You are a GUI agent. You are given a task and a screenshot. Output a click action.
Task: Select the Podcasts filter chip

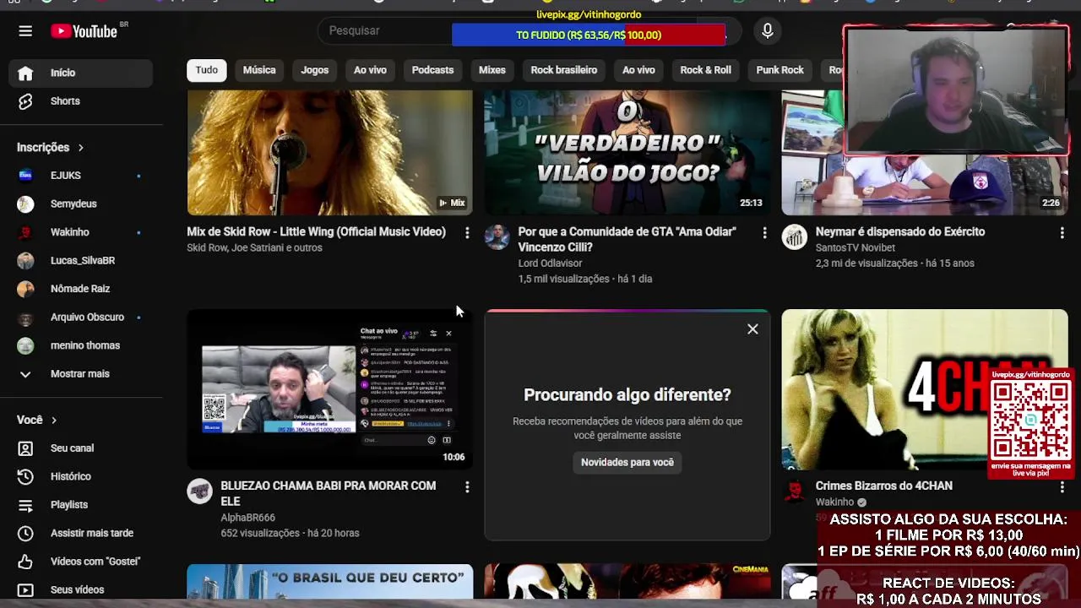(432, 70)
